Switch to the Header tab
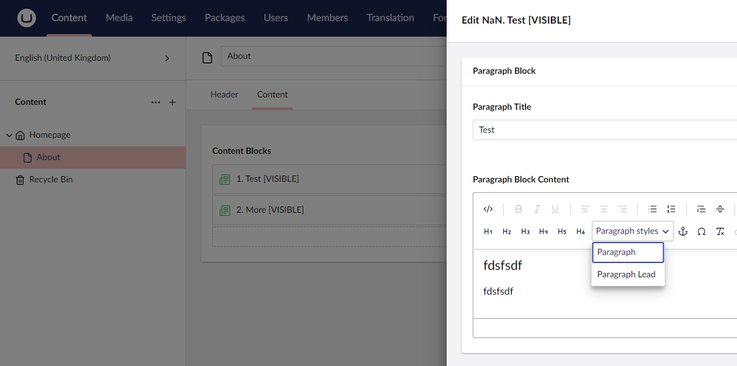This screenshot has height=366, width=737. tap(224, 94)
